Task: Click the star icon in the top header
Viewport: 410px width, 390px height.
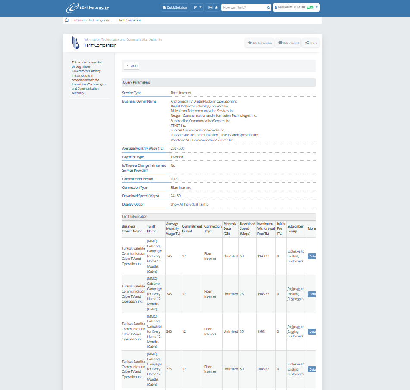Action: coord(216,8)
